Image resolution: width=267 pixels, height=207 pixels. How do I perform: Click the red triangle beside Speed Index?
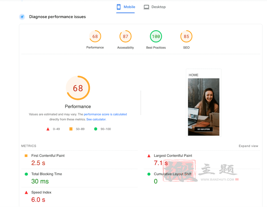(26, 193)
